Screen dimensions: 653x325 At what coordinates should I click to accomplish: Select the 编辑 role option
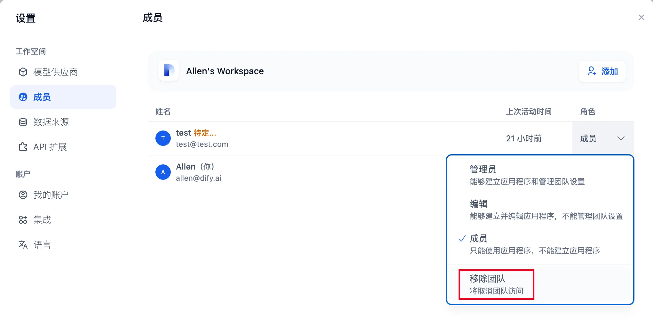click(x=546, y=210)
